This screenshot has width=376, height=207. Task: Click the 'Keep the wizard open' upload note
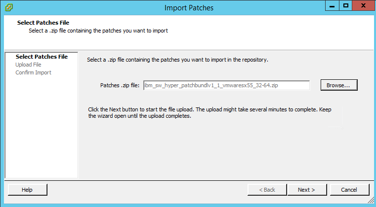(209, 113)
